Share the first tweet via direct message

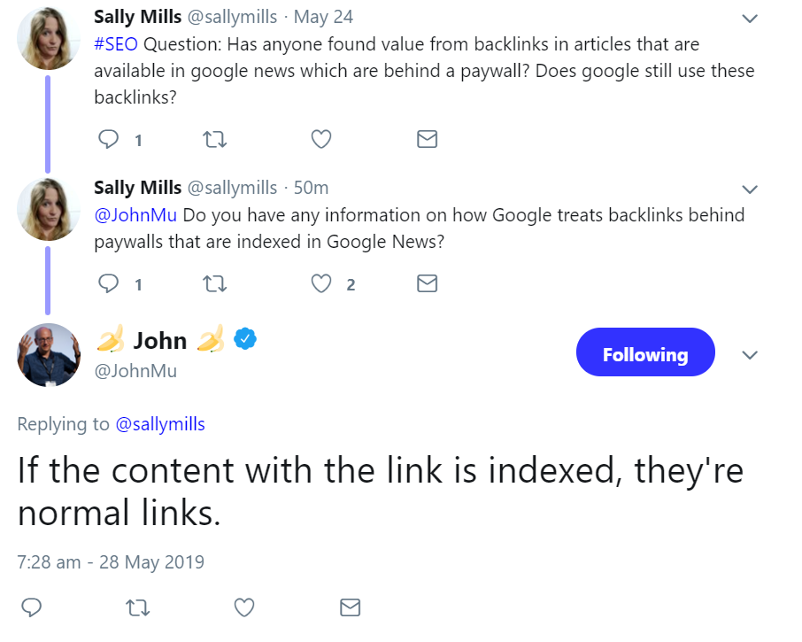[427, 138]
